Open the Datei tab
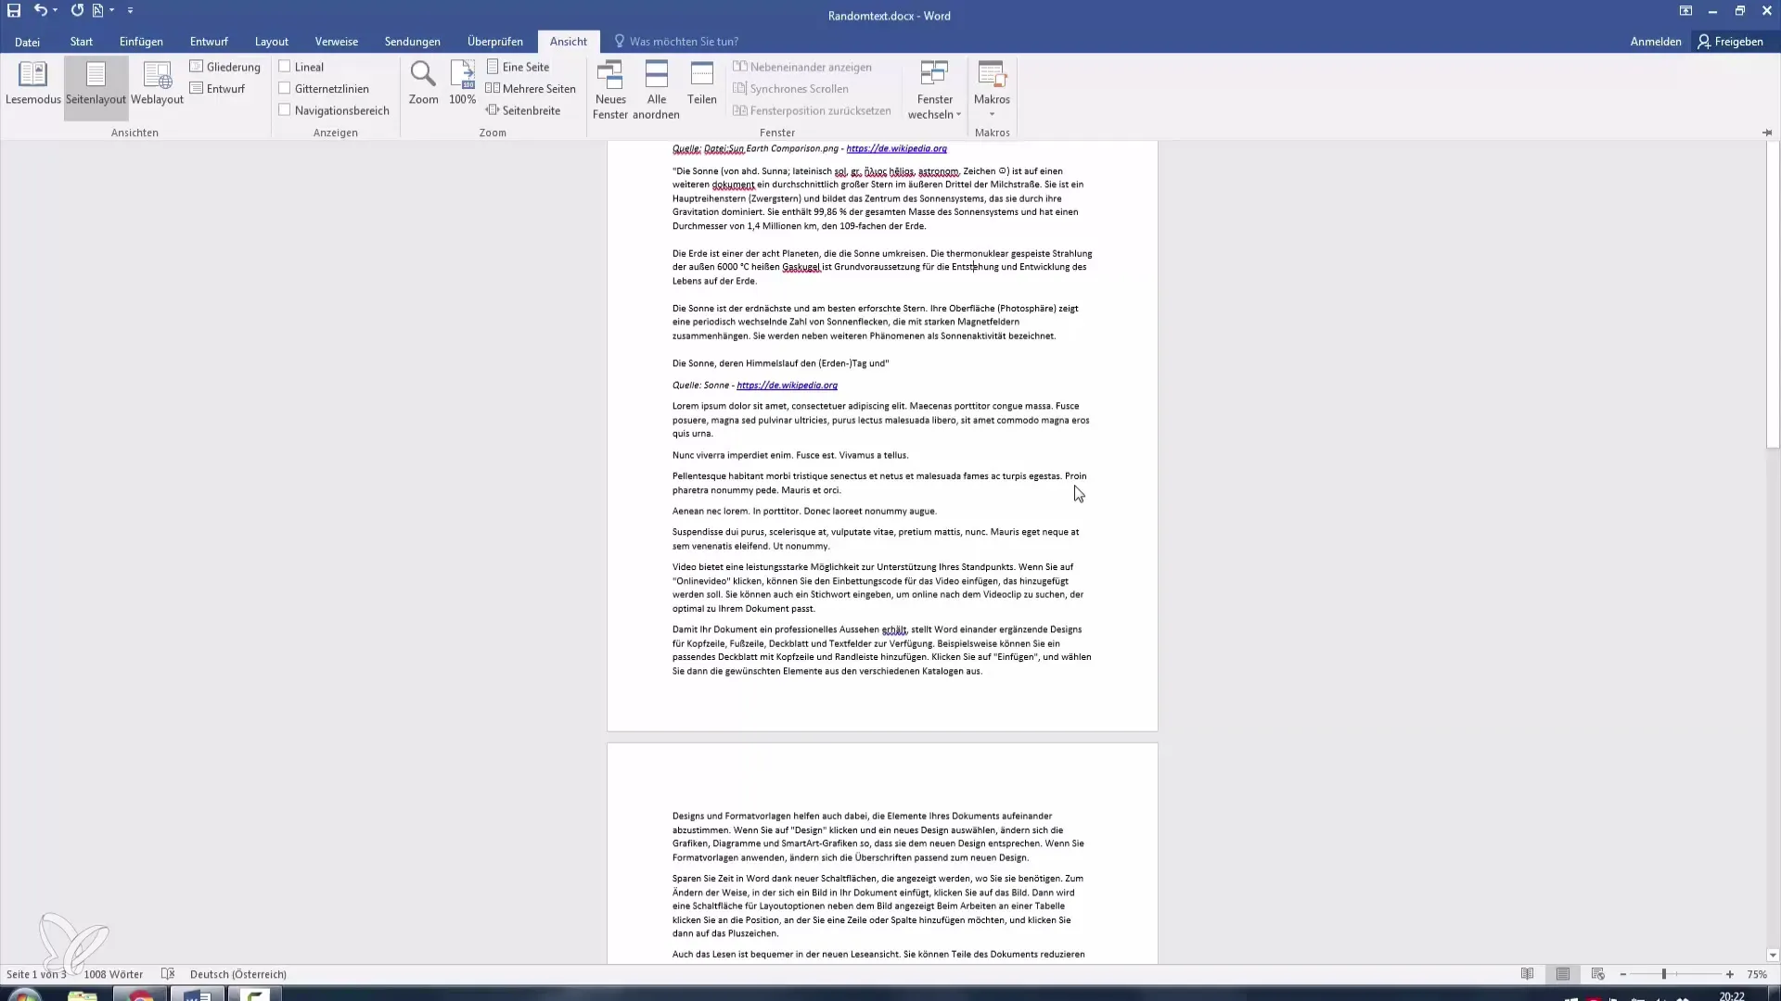 [27, 42]
